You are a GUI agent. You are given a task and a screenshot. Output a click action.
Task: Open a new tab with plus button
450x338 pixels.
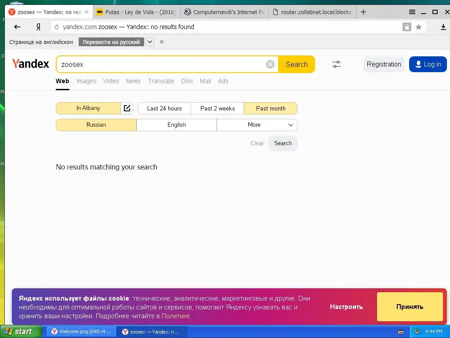(x=363, y=12)
